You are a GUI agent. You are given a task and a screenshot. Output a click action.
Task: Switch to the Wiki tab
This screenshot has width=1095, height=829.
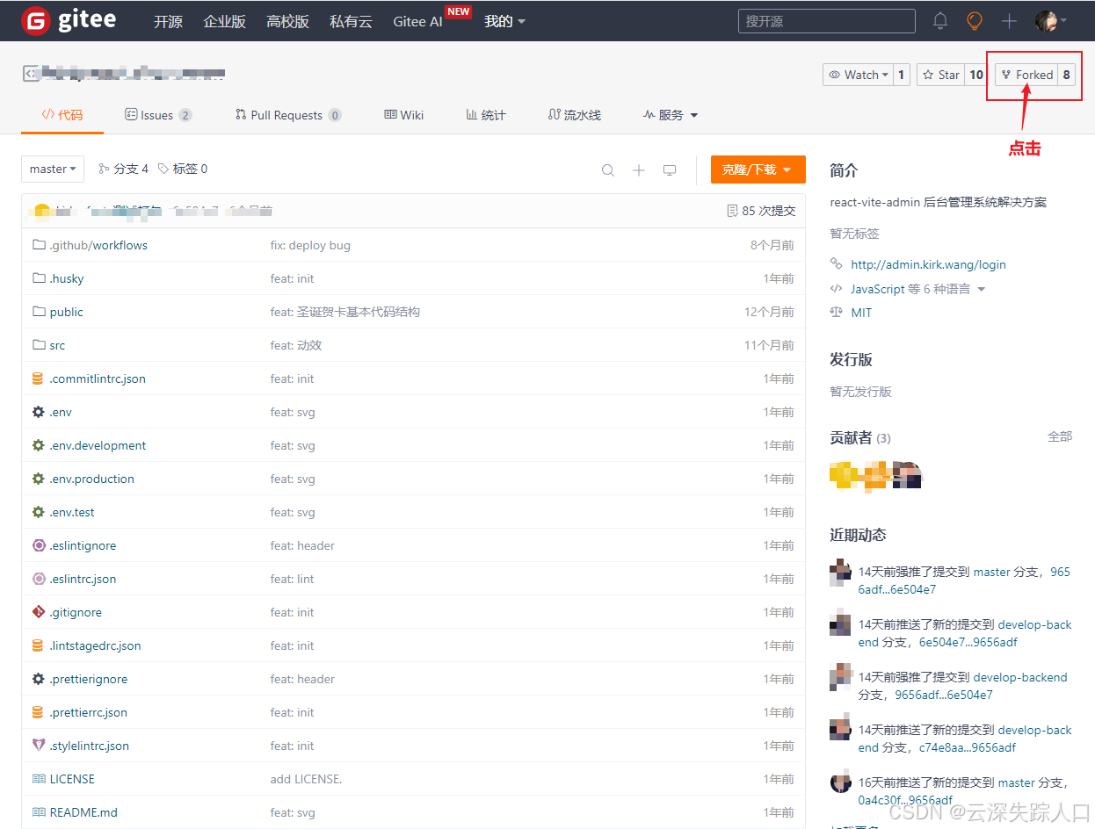[x=404, y=115]
